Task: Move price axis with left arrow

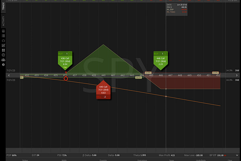Action: pos(9,75)
